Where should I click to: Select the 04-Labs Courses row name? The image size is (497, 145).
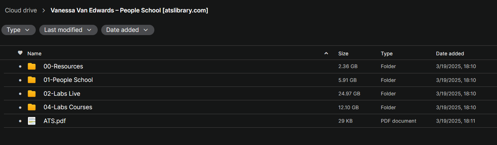[x=68, y=107]
